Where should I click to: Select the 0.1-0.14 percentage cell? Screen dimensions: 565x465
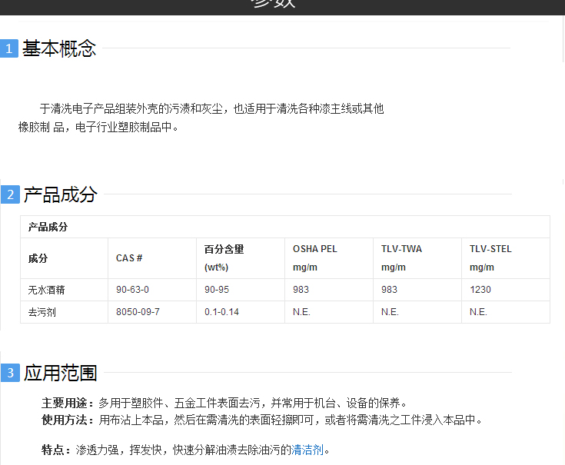(x=241, y=312)
